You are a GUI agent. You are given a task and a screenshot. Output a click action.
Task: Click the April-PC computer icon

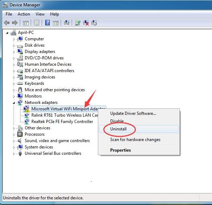(13, 33)
